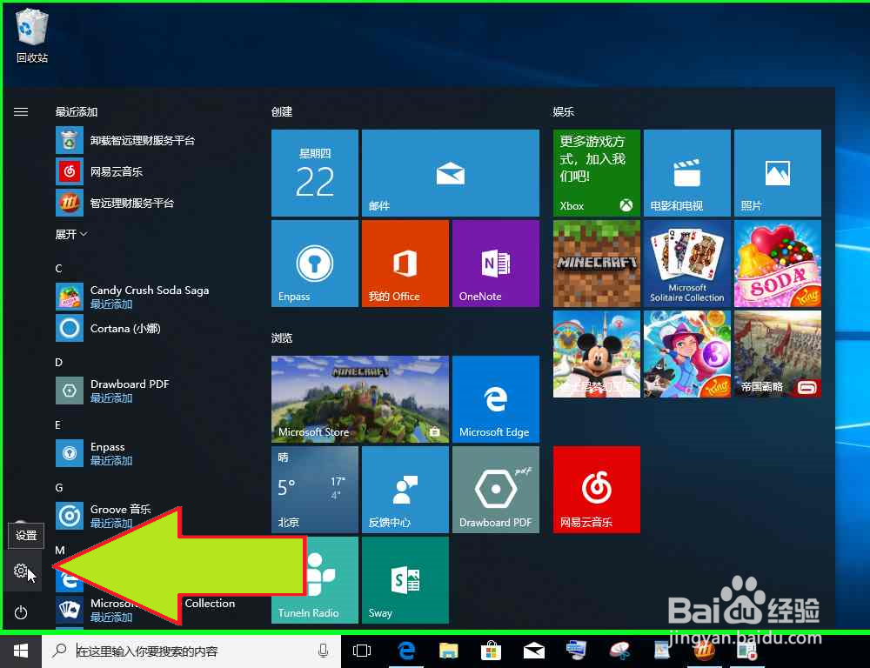Click the 浏览 tile group header

point(282,337)
